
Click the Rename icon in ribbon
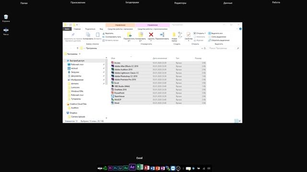pyautogui.click(x=162, y=34)
